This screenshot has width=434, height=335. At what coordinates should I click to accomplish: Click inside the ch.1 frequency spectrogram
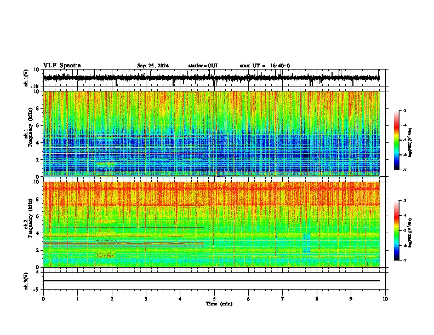click(212, 134)
